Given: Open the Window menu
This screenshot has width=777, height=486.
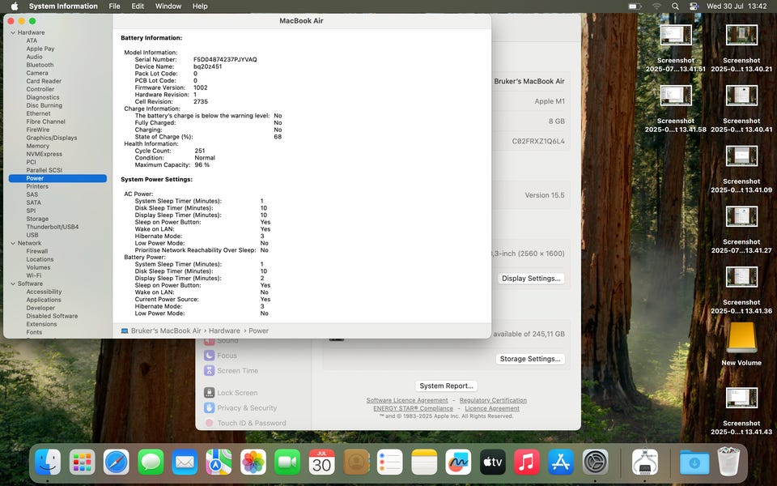Looking at the screenshot, I should tap(168, 6).
